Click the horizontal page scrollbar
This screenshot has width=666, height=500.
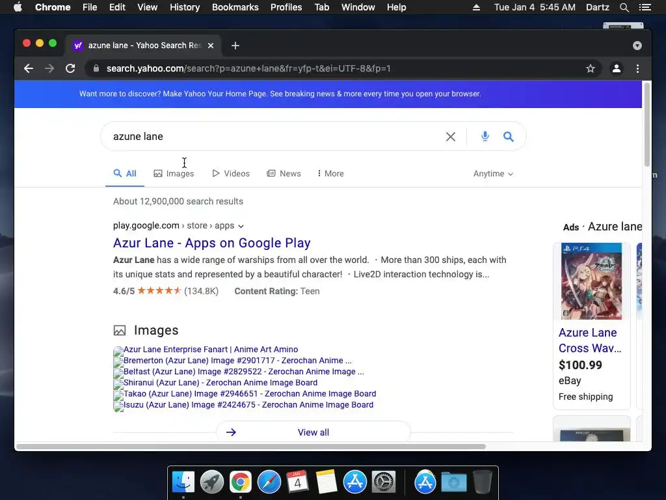pyautogui.click(x=250, y=447)
